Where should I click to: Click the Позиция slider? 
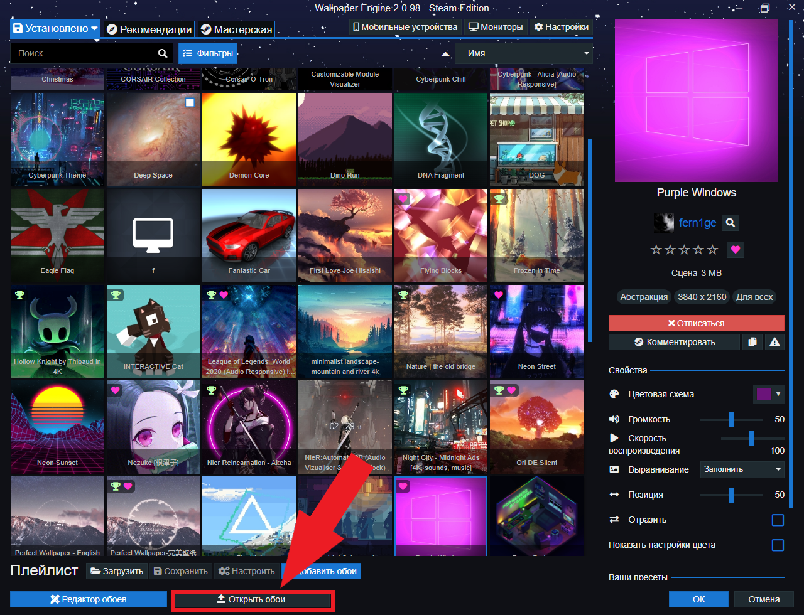coord(731,495)
